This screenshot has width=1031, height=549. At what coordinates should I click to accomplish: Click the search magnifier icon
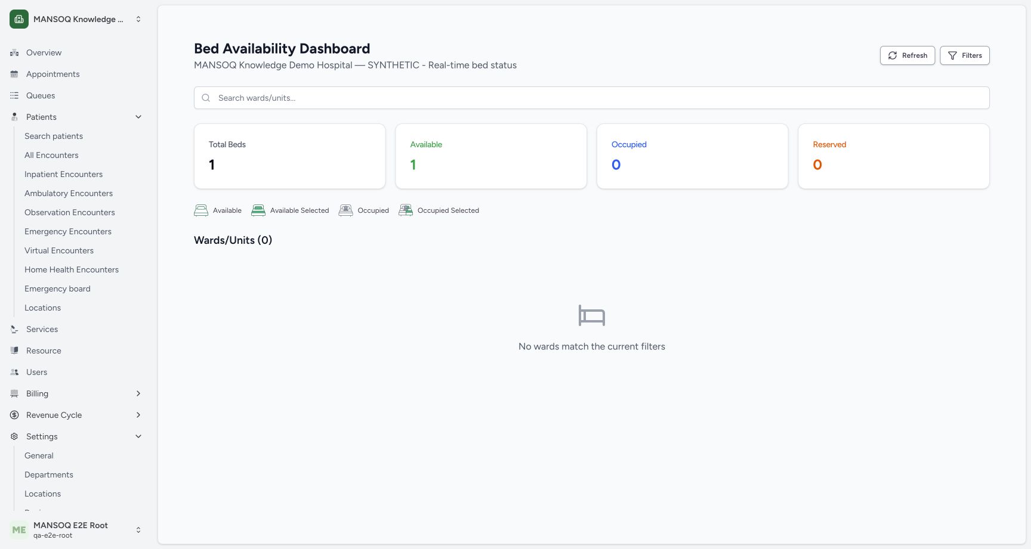(206, 98)
